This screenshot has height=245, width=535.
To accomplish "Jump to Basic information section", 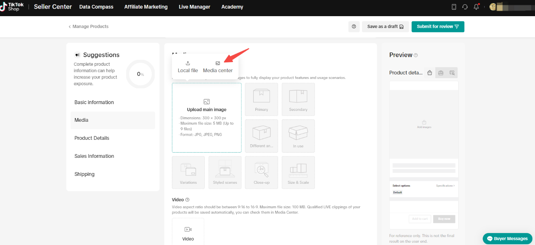I will click(94, 102).
